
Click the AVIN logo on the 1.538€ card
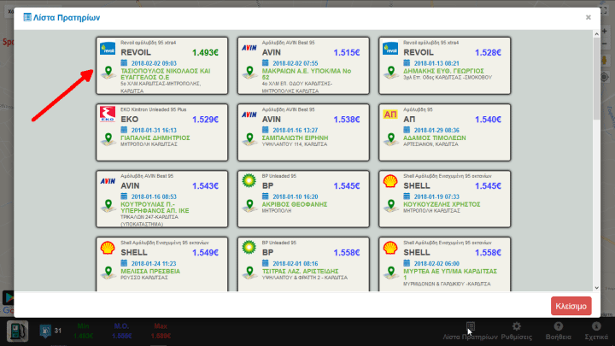pyautogui.click(x=249, y=114)
